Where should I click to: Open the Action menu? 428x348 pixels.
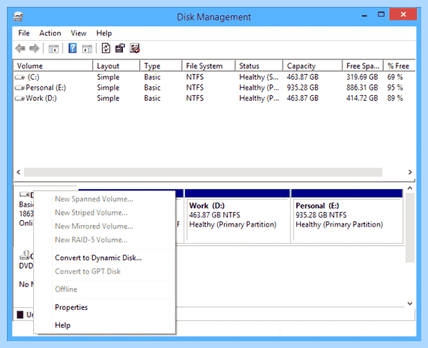coord(50,33)
